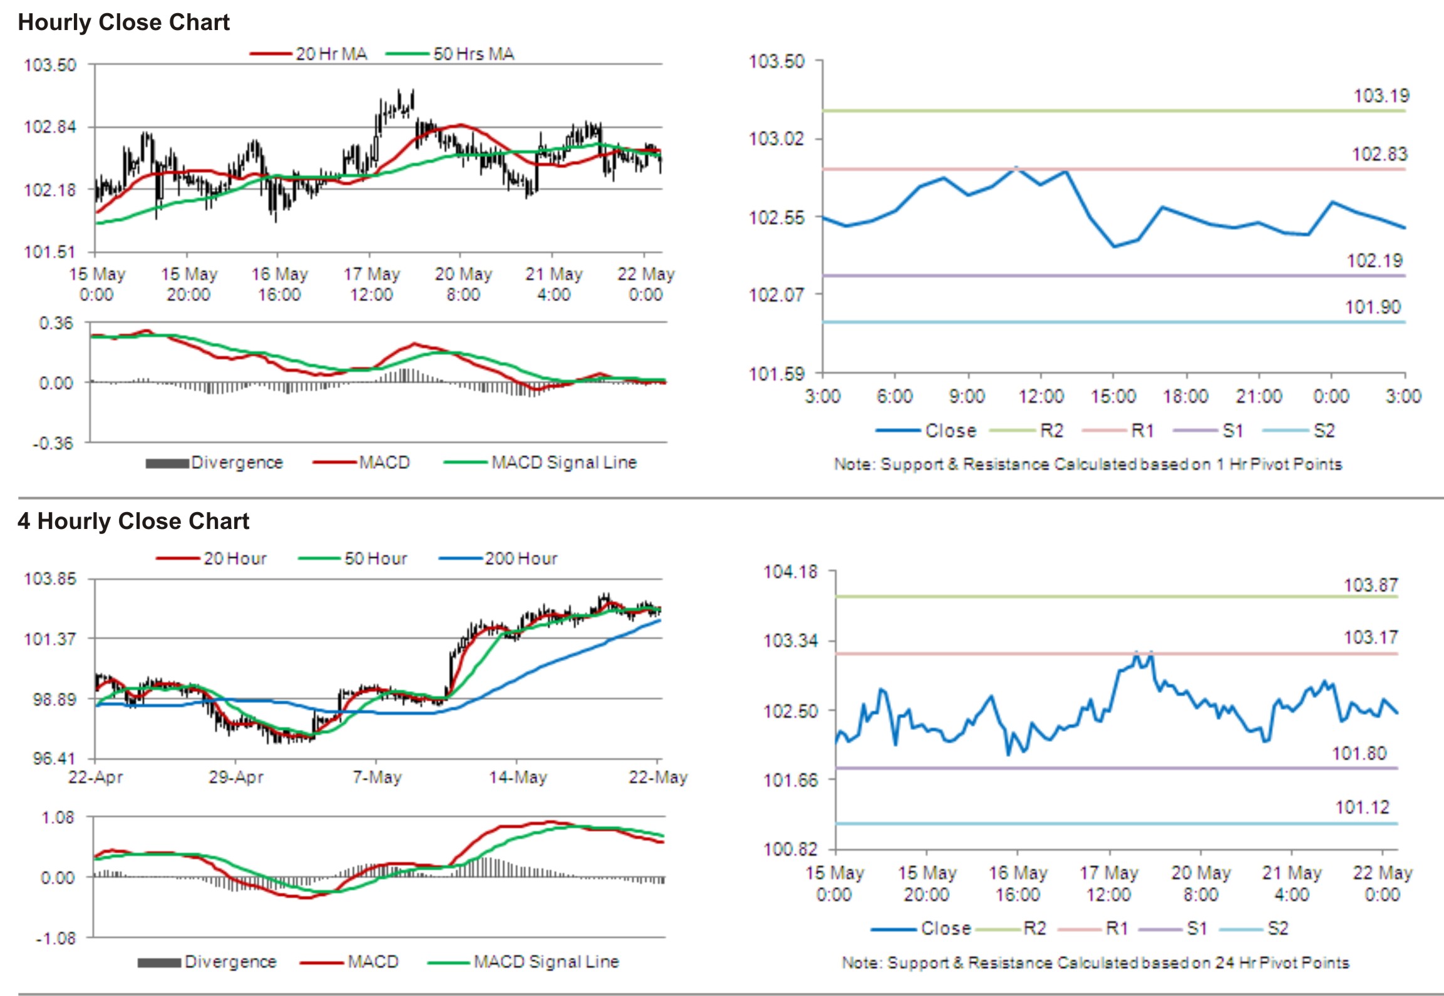Viewport: 1444px width, 996px height.
Task: Click the 101.59 y-axis label
Action: [776, 374]
